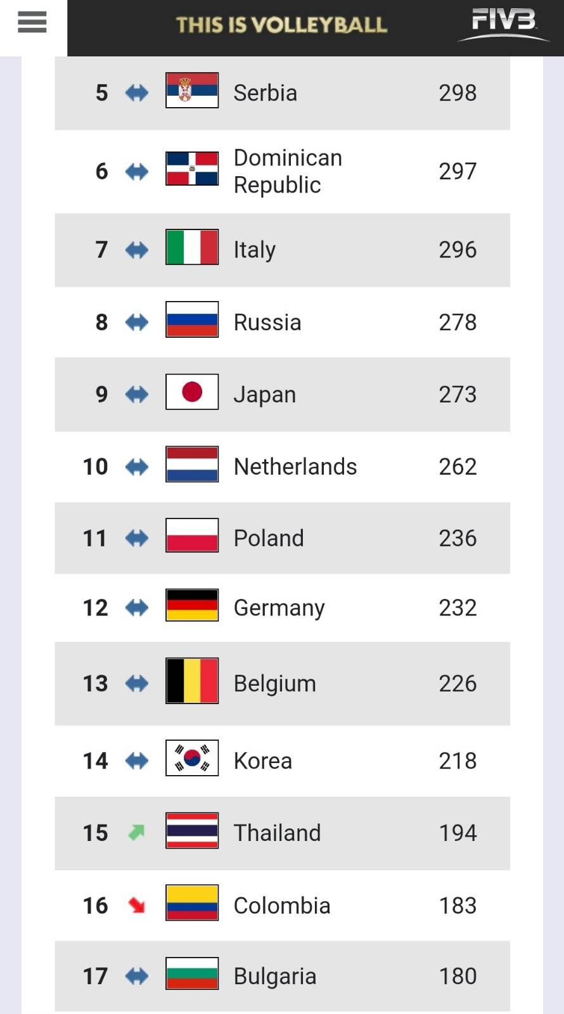Click Thailand's 194 points value

(x=458, y=832)
